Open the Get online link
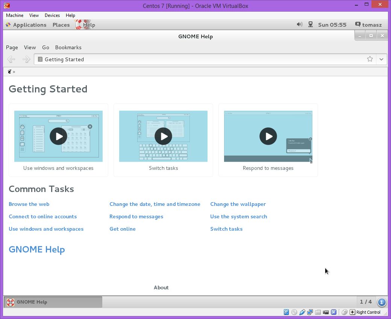391x319 pixels. tap(123, 229)
